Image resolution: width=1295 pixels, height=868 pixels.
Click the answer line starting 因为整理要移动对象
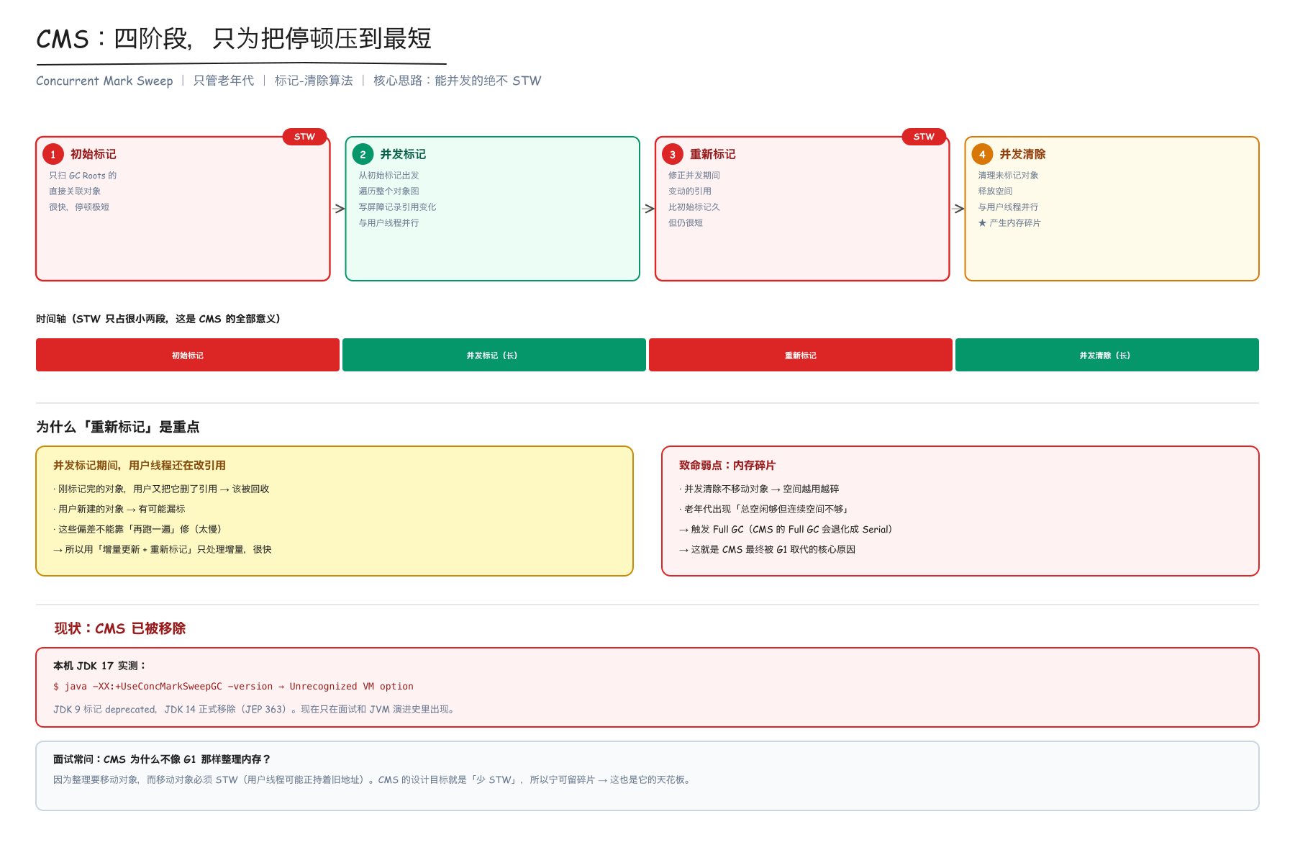pos(373,779)
